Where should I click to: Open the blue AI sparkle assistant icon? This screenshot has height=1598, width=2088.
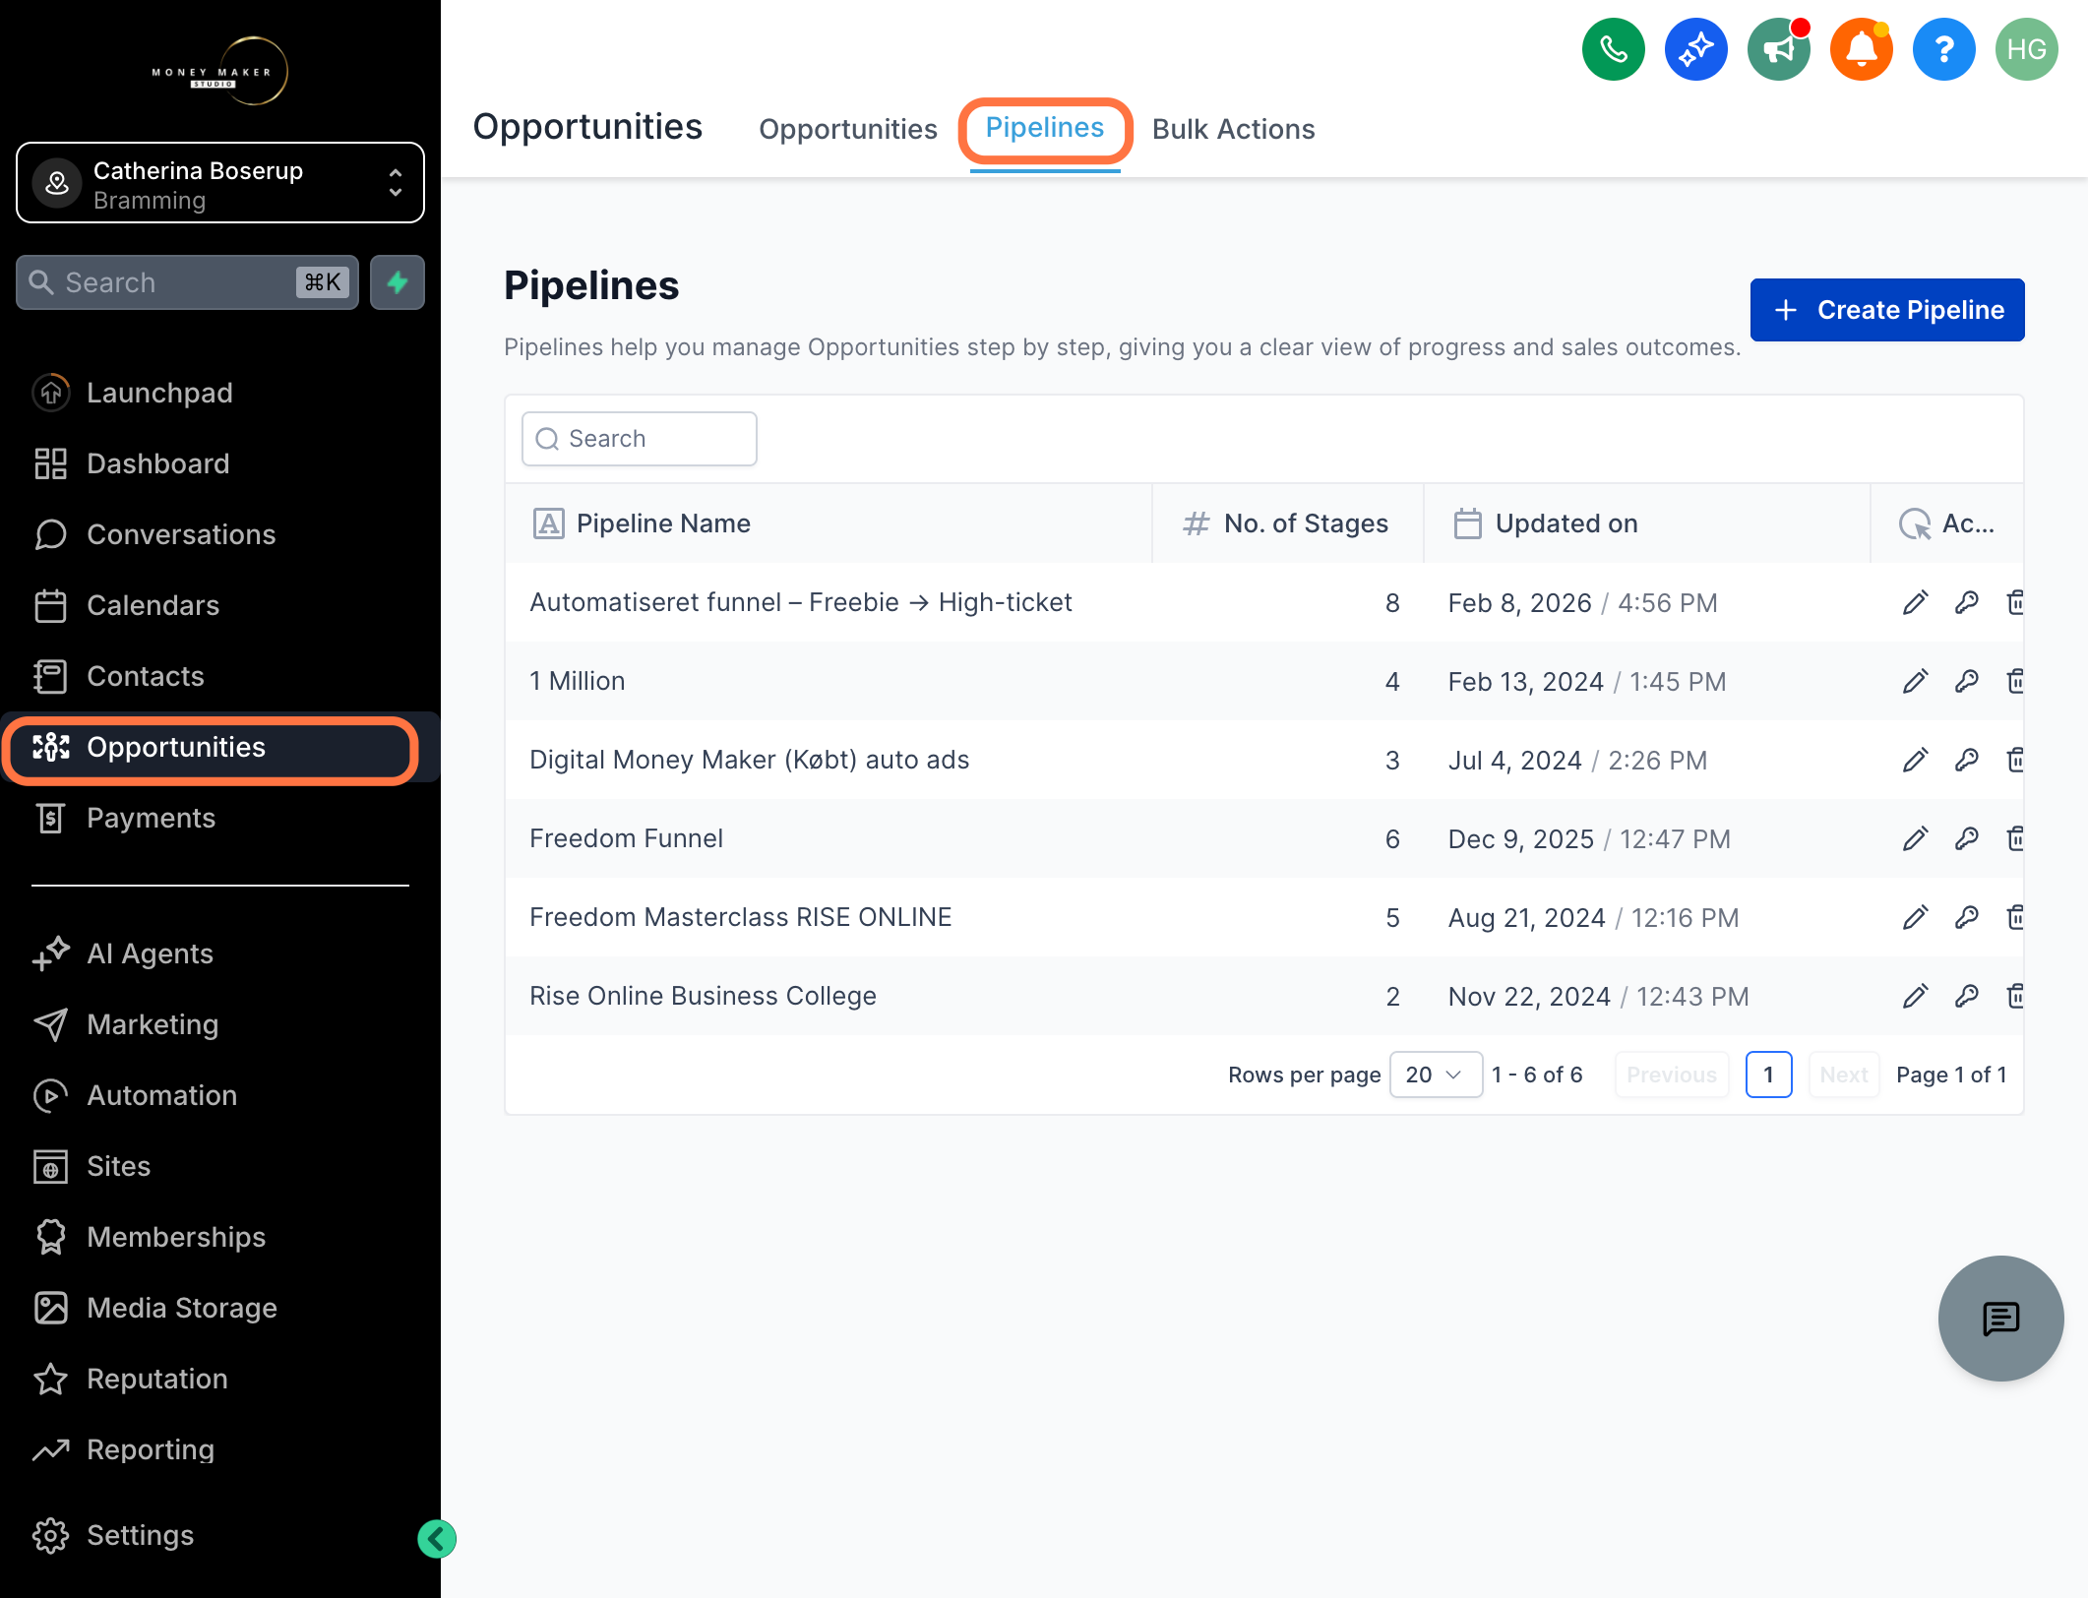(1695, 49)
